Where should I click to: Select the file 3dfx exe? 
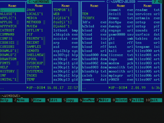94,22
